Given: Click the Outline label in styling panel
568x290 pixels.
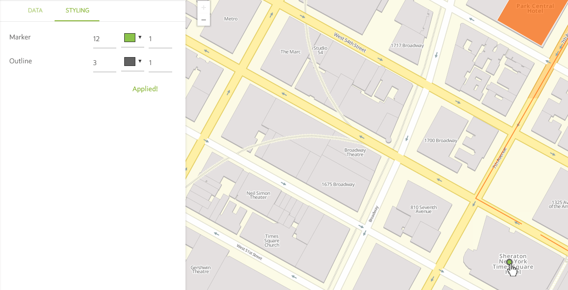Looking at the screenshot, I should point(20,61).
